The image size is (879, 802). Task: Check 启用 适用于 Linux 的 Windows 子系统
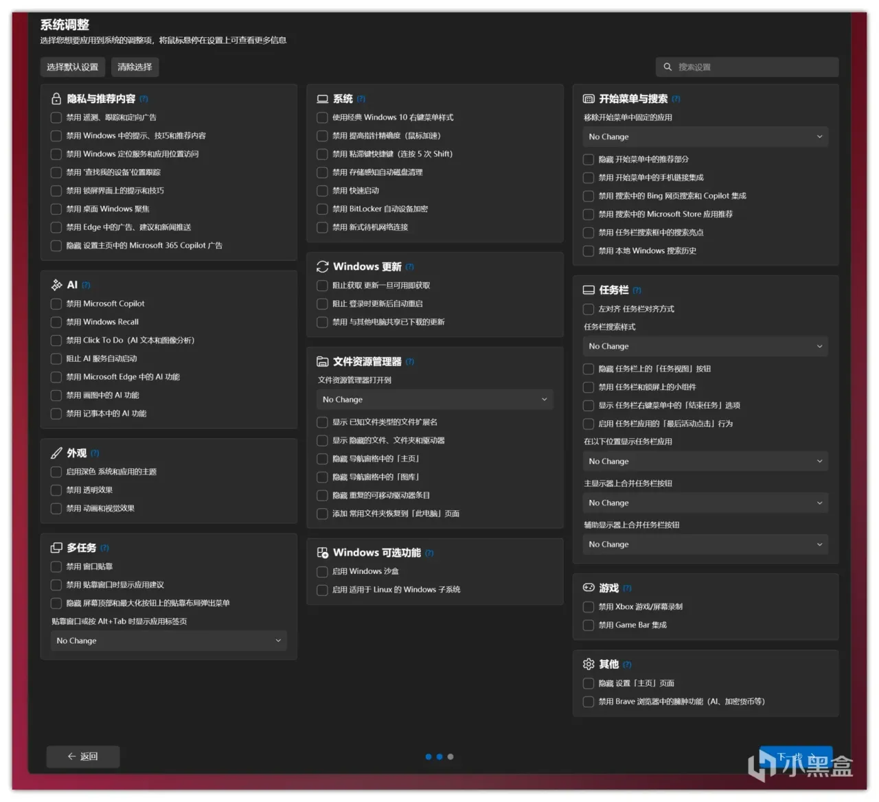322,590
